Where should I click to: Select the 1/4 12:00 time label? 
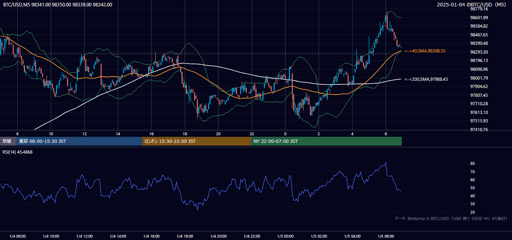(85, 236)
